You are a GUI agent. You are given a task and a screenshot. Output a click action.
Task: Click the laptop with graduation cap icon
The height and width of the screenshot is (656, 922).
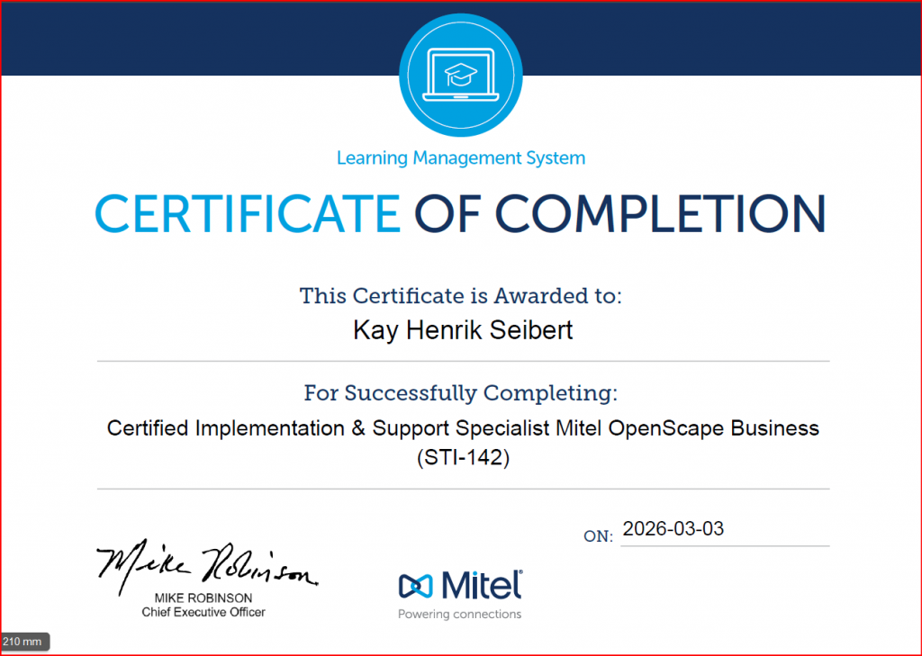(x=460, y=76)
